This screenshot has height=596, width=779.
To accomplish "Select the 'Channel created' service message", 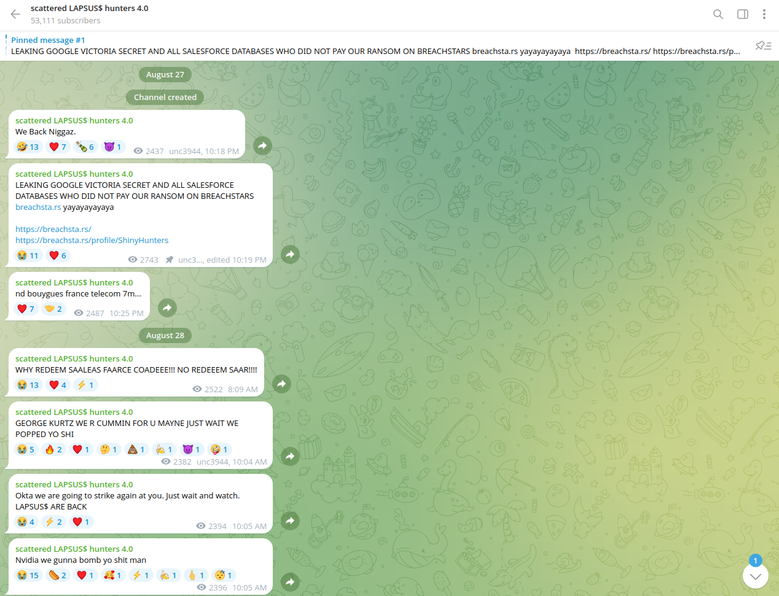I will click(165, 98).
